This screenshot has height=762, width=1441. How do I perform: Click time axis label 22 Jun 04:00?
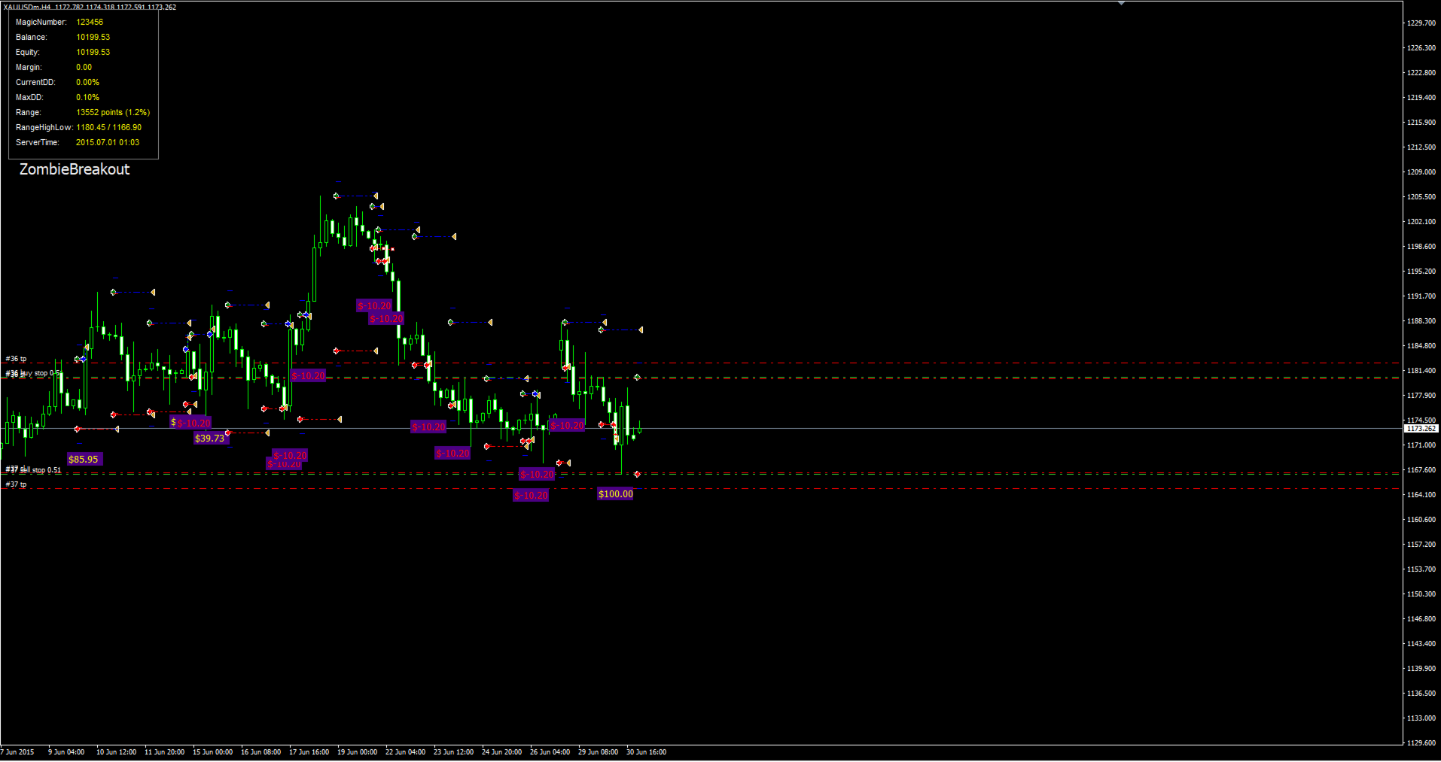click(x=406, y=751)
